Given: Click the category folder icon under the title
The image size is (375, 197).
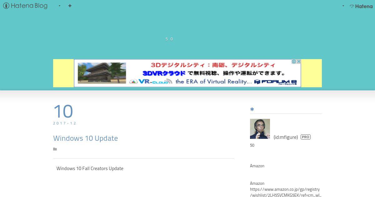Looking at the screenshot, I should [x=55, y=149].
